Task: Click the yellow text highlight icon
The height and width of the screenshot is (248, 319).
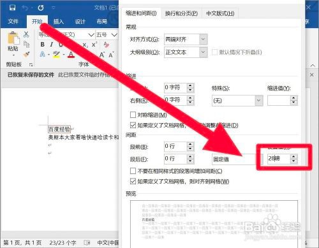Action: point(56,55)
